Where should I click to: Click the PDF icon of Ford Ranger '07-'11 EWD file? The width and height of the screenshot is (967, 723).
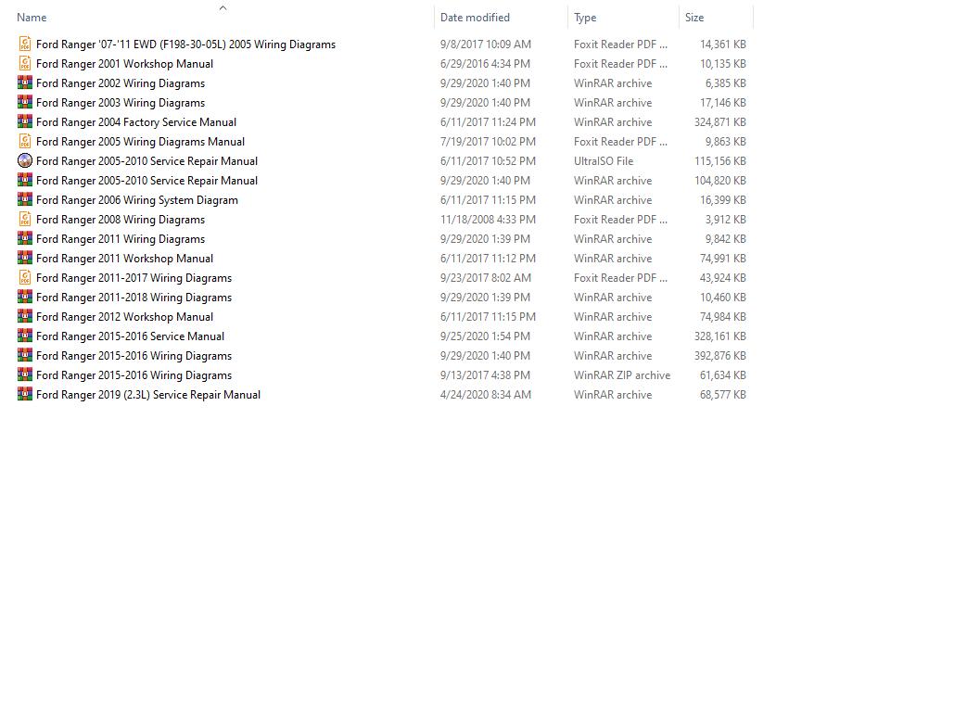point(25,44)
